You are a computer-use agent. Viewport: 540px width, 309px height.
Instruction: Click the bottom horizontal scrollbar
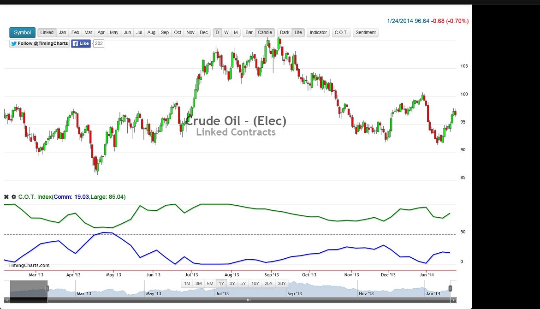(249, 300)
